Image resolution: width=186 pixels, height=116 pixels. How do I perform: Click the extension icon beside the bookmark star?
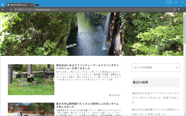[179, 10]
